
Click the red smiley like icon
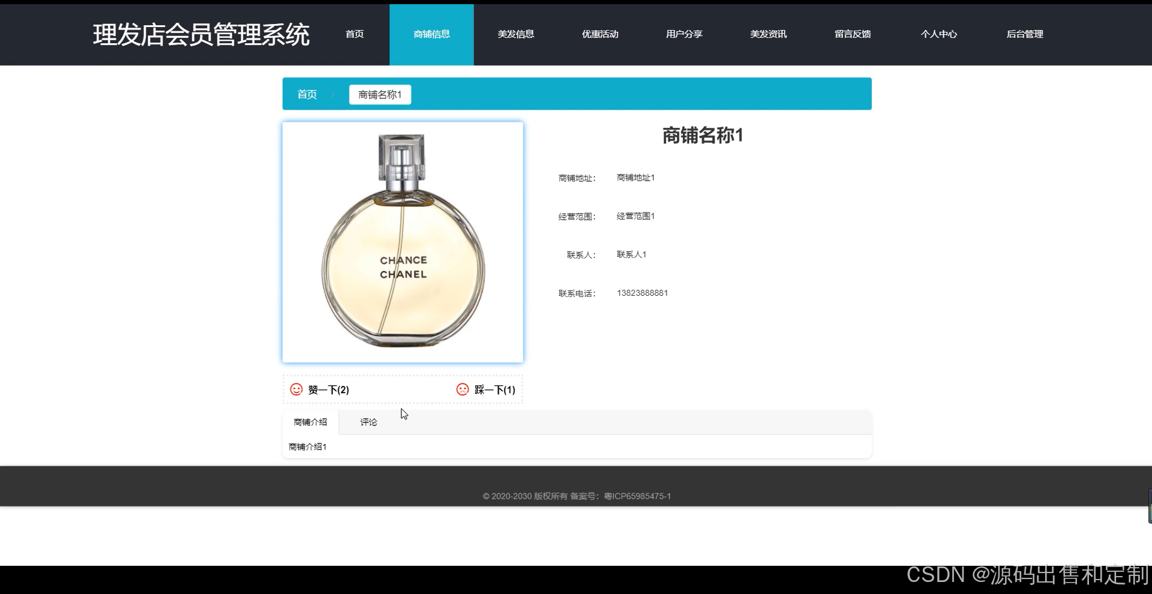(296, 389)
